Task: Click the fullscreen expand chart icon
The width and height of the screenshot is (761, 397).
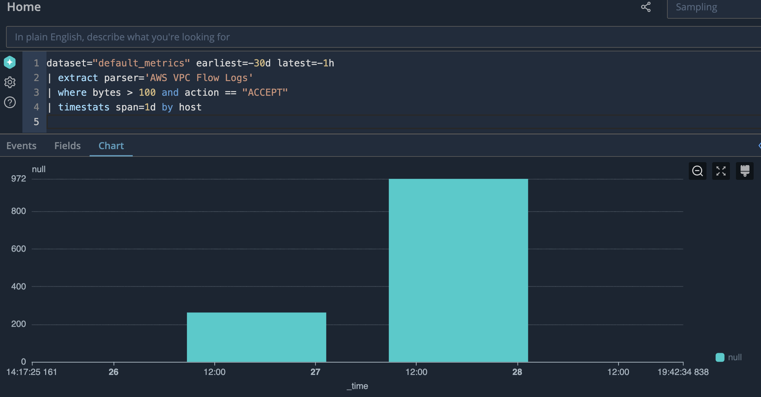Action: [x=721, y=171]
